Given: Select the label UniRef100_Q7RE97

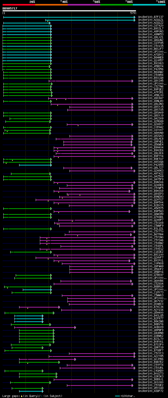Looking at the screenshot, I should (x=151, y=275).
